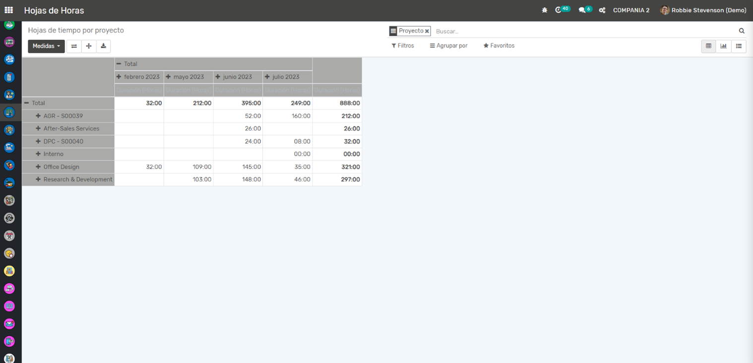The width and height of the screenshot is (753, 363).
Task: Open the conversations messages icon
Action: pyautogui.click(x=582, y=10)
